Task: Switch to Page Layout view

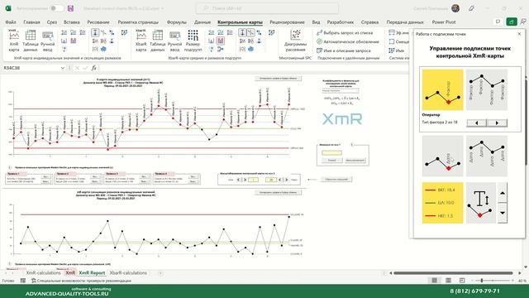Action: click(x=448, y=281)
